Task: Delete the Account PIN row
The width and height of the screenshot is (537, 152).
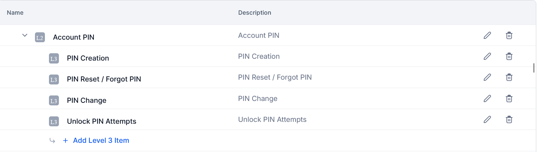Action: 509,36
